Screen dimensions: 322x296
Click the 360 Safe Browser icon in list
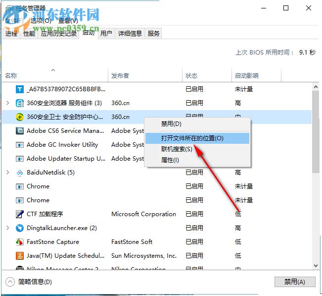coord(20,103)
